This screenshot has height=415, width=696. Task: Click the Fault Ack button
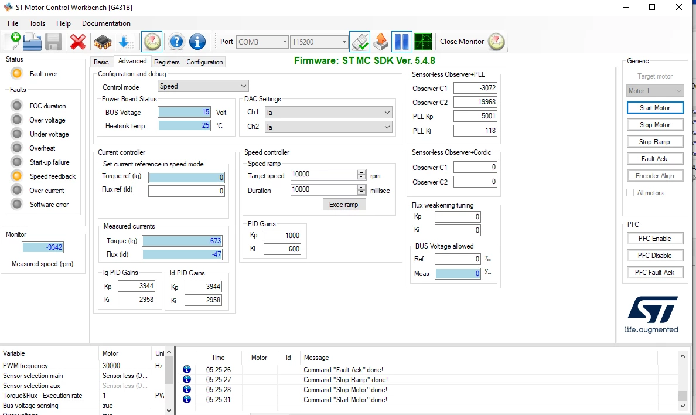pyautogui.click(x=655, y=159)
